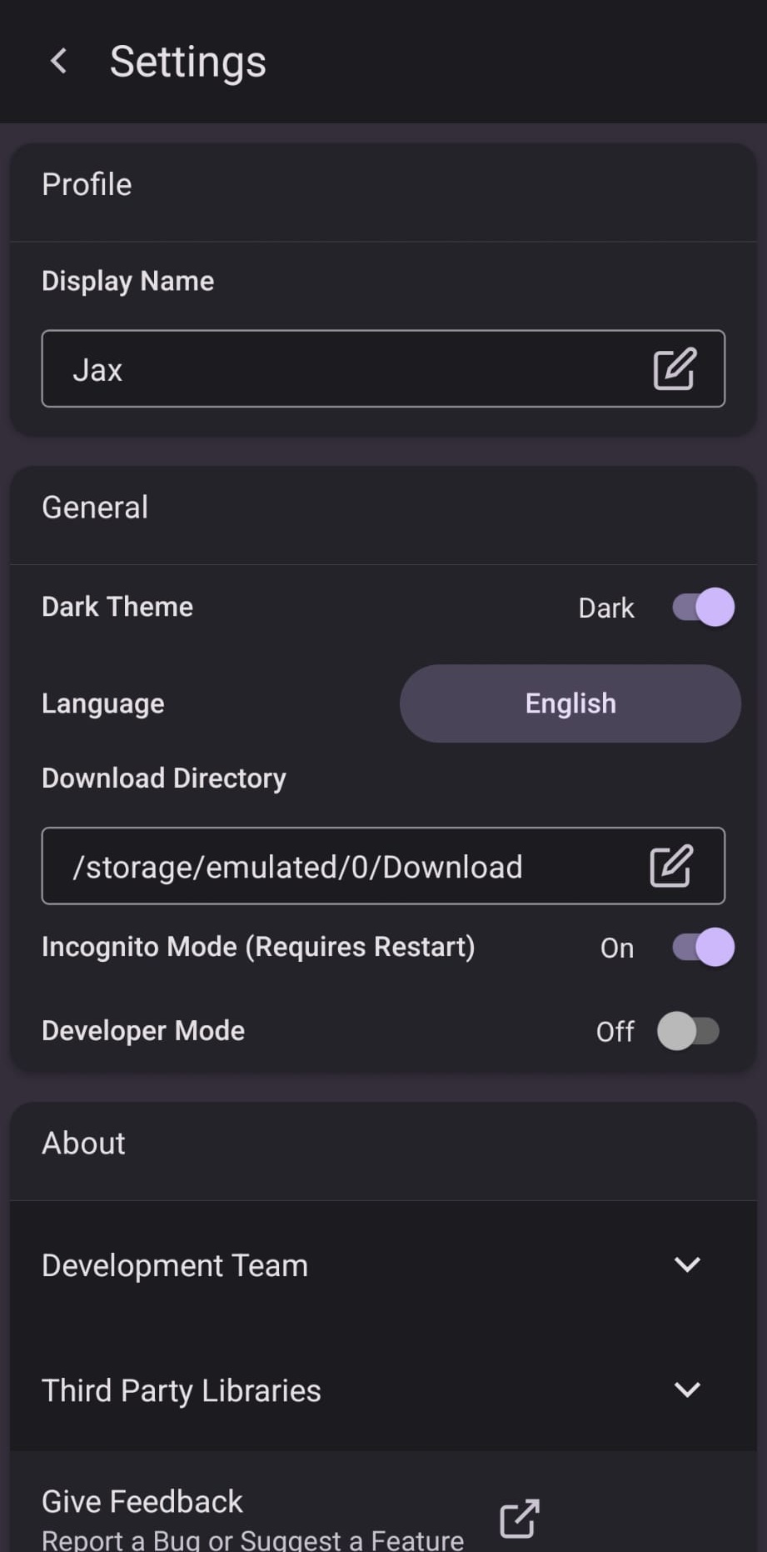This screenshot has width=767, height=1552.
Task: Open the Give Feedback external link icon
Action: pos(520,1518)
